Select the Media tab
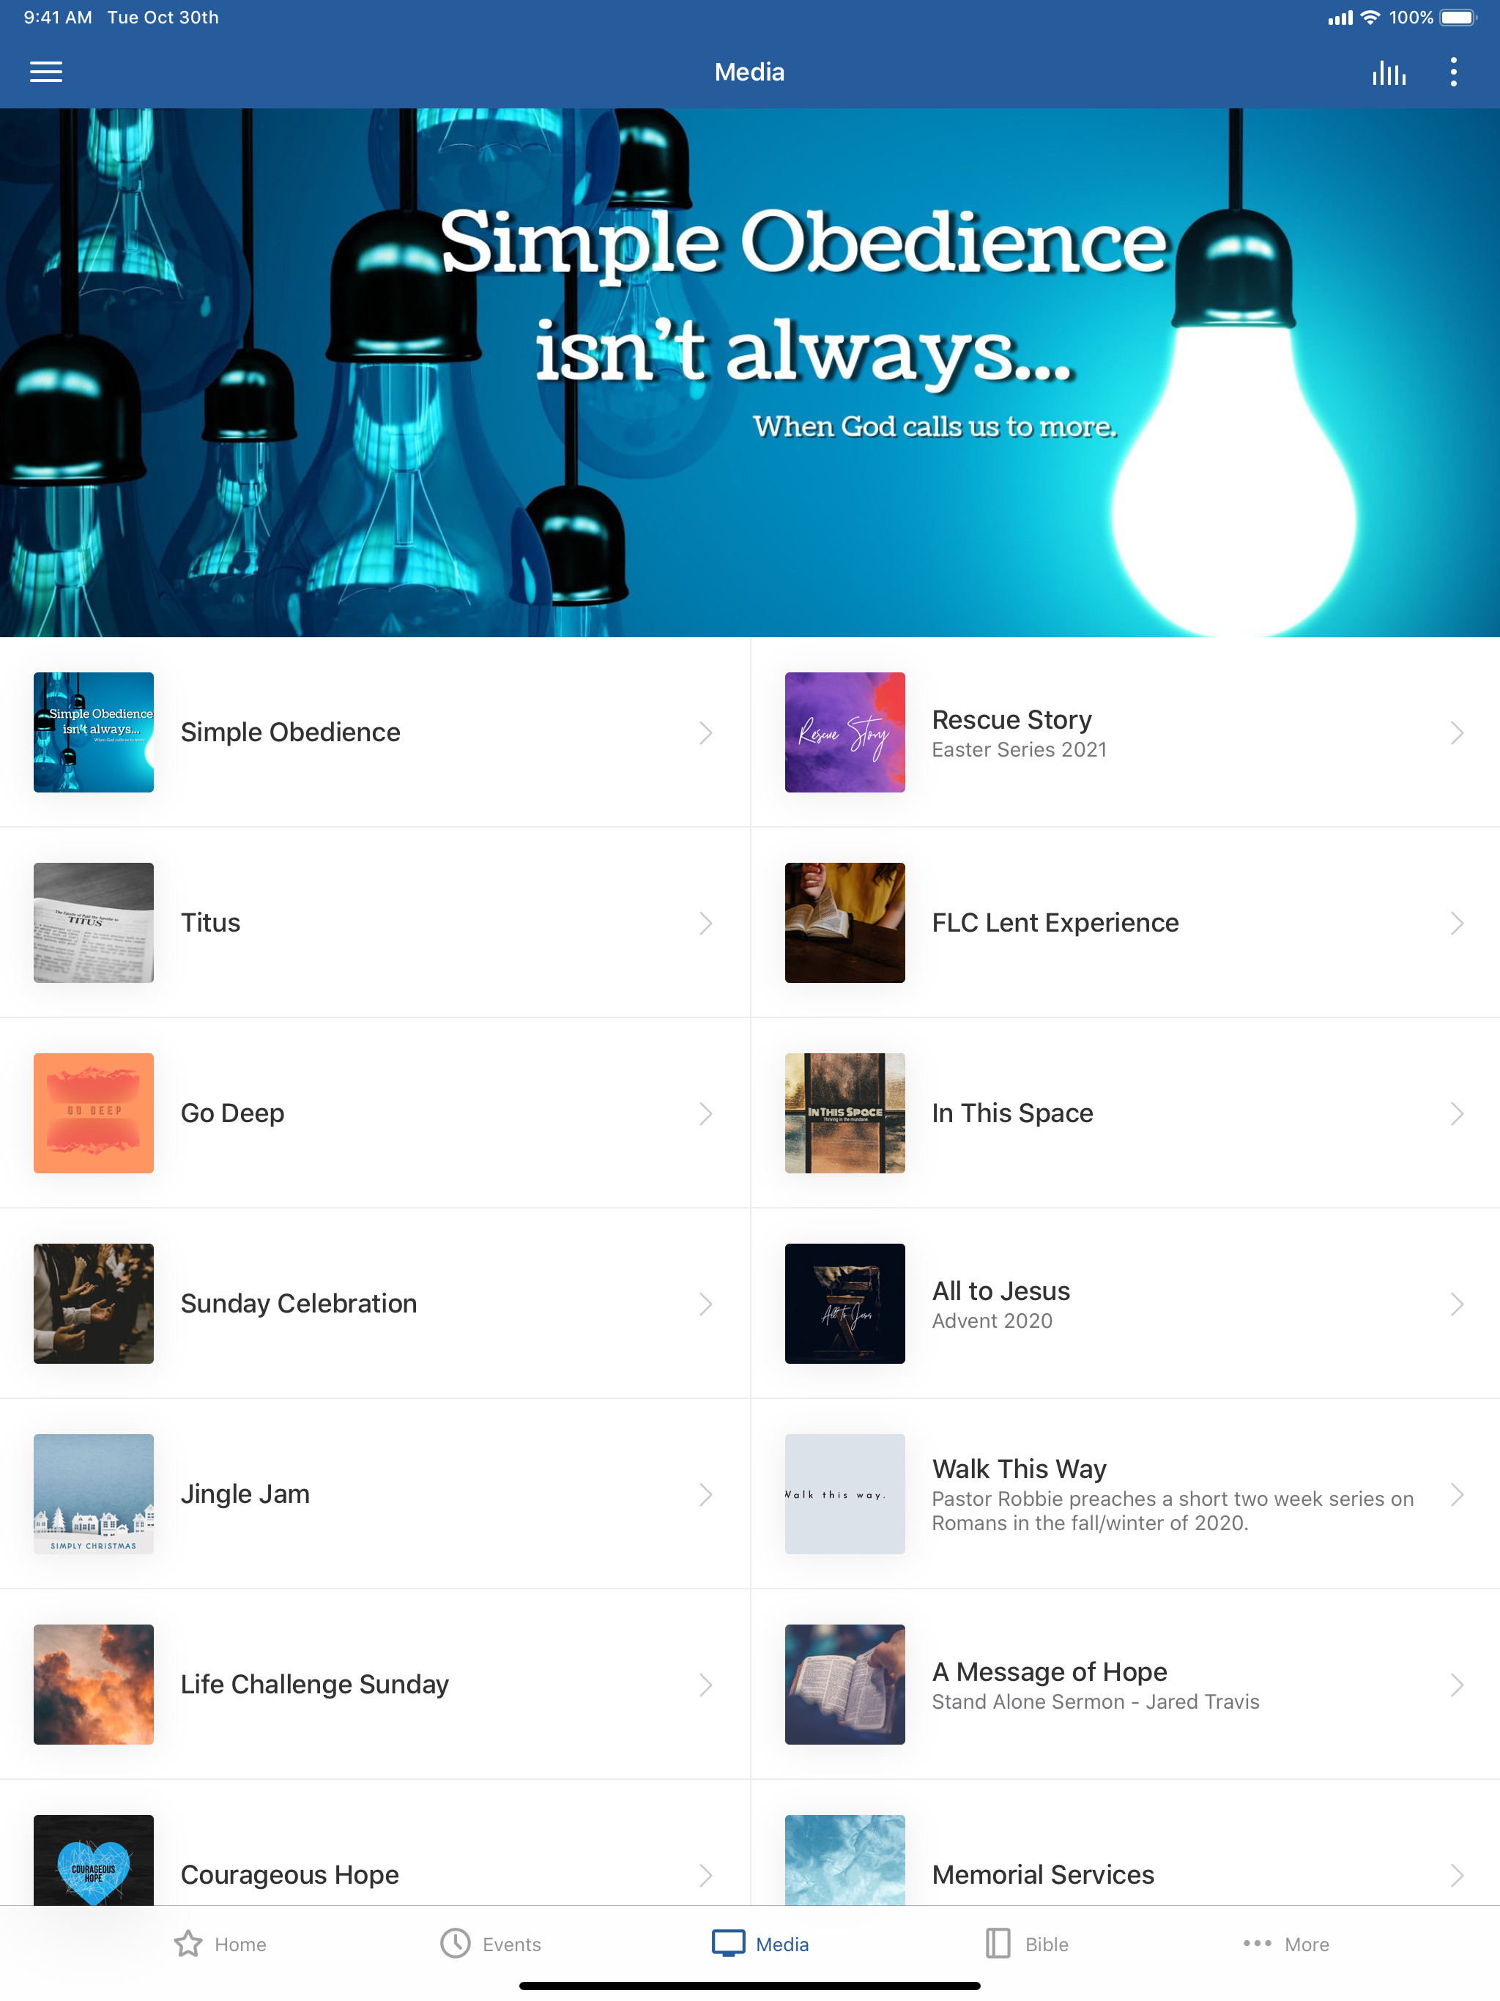This screenshot has width=1500, height=2001. 760,1943
